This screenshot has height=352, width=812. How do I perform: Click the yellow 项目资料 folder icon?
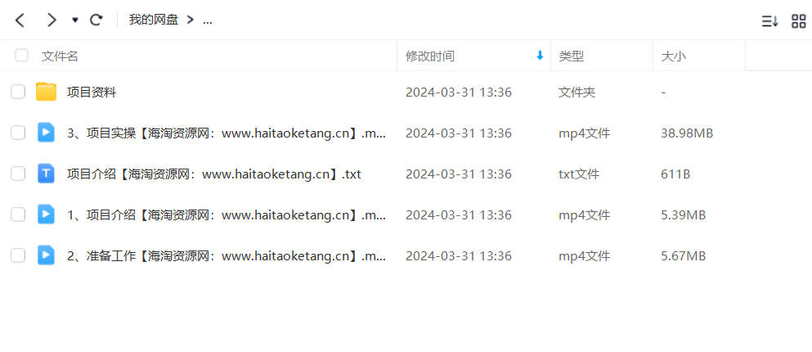(x=46, y=92)
